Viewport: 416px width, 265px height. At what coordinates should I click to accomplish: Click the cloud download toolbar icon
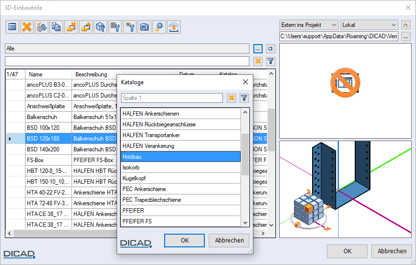tap(174, 27)
